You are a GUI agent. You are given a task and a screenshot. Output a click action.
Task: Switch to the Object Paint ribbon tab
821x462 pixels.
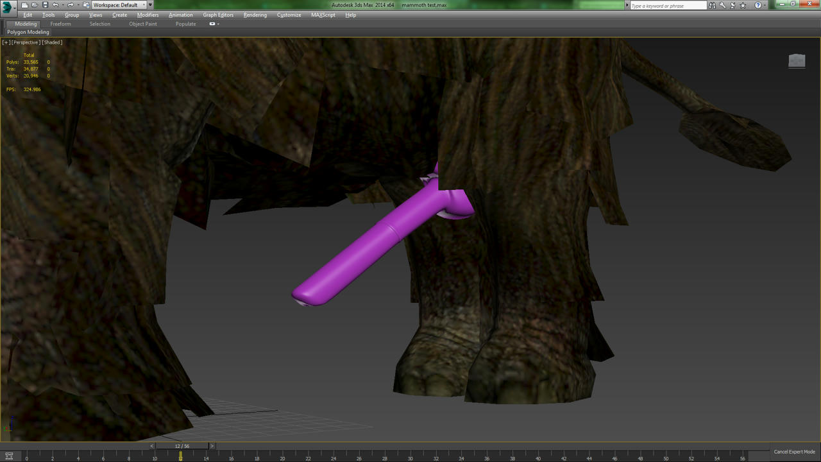pos(143,24)
